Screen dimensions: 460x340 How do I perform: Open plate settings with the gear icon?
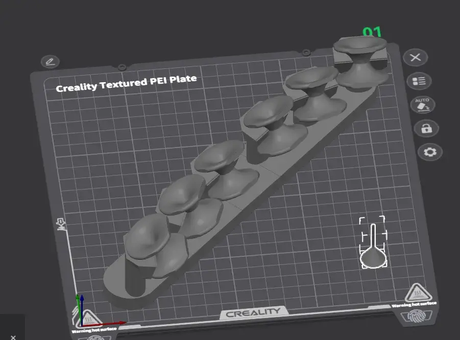tap(430, 152)
